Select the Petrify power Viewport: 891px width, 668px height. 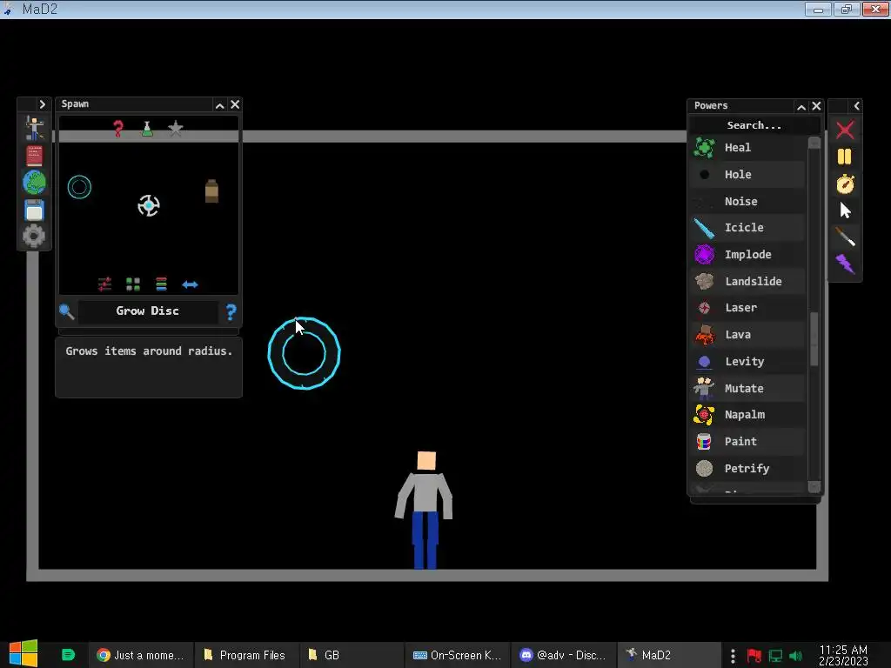pyautogui.click(x=747, y=468)
